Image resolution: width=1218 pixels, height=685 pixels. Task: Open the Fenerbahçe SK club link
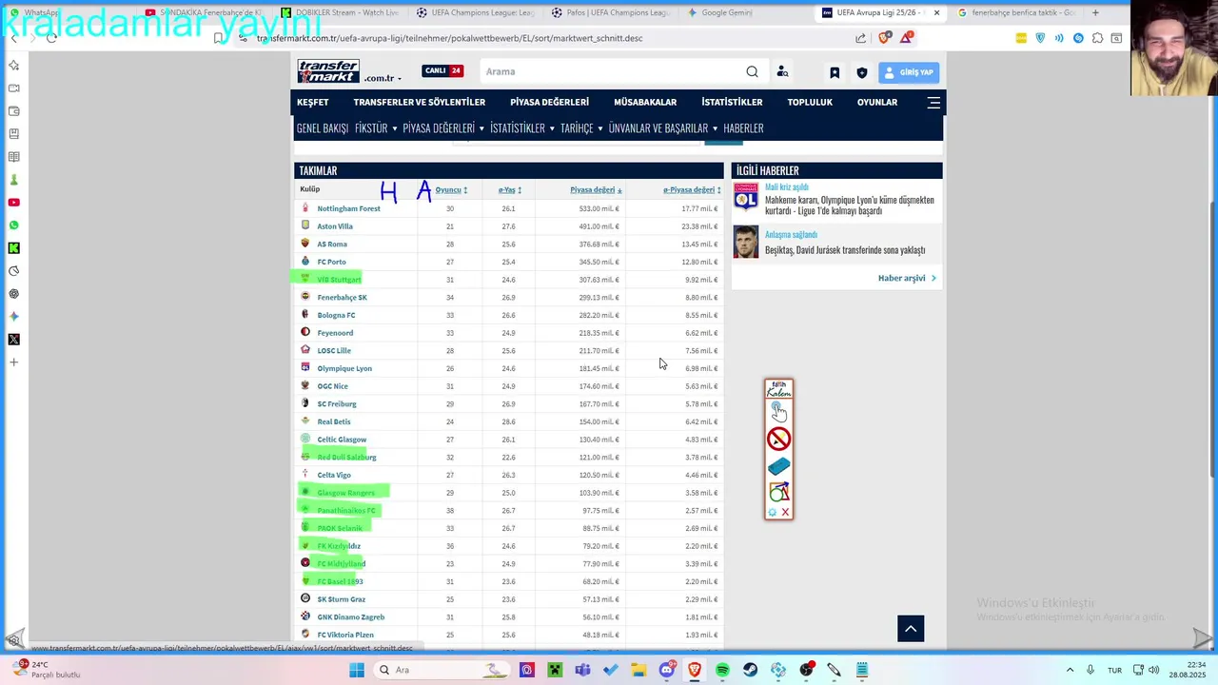coord(342,297)
